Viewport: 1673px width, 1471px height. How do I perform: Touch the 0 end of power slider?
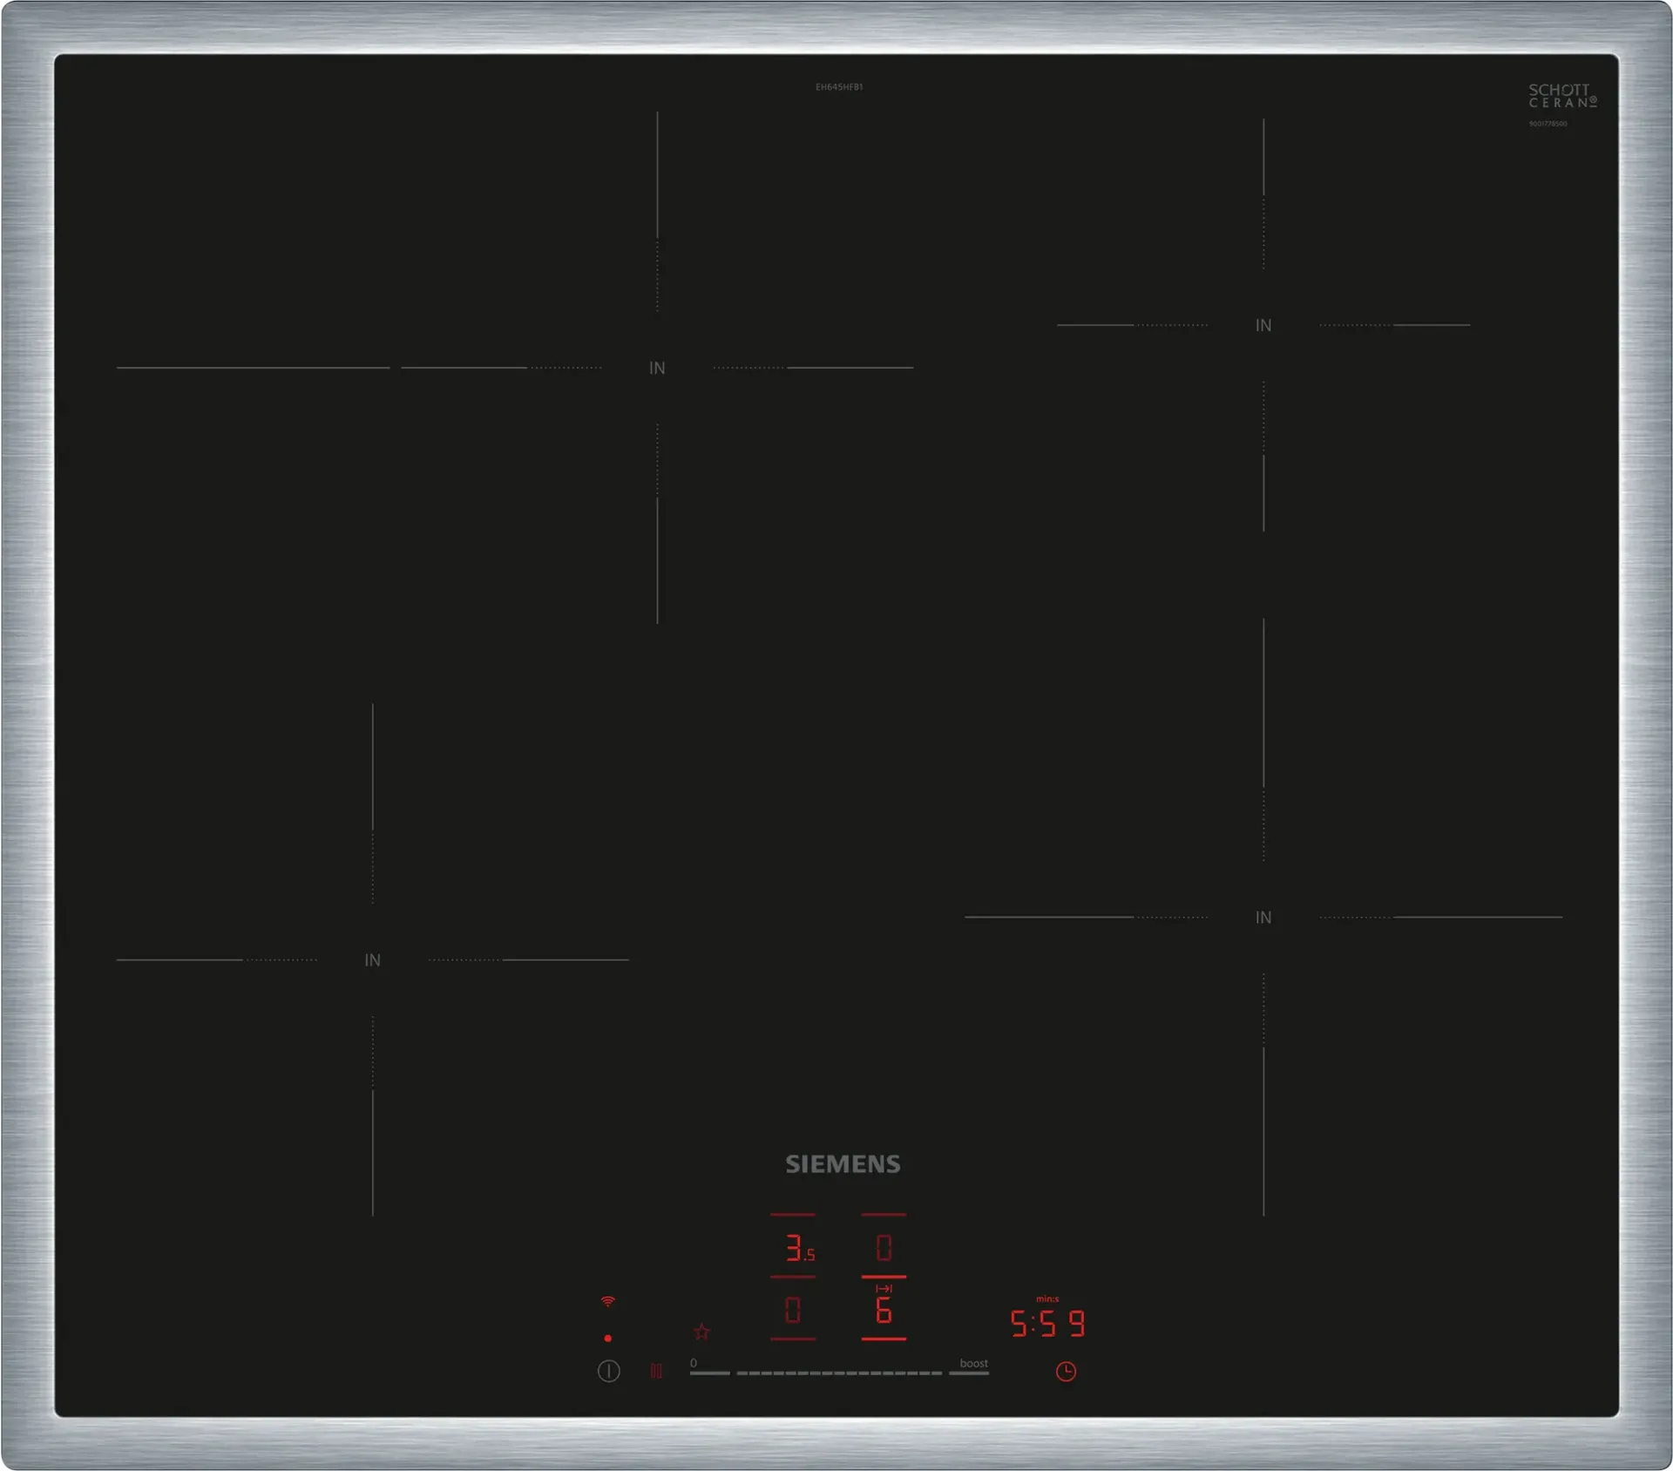(x=709, y=1373)
